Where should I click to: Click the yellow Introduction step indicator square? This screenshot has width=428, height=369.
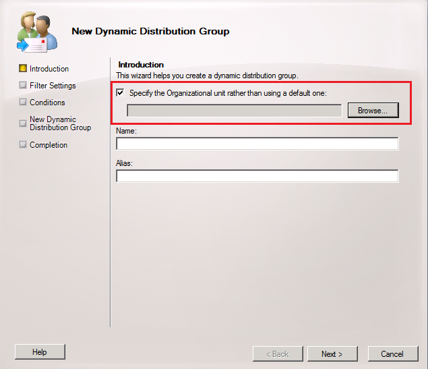coord(23,69)
